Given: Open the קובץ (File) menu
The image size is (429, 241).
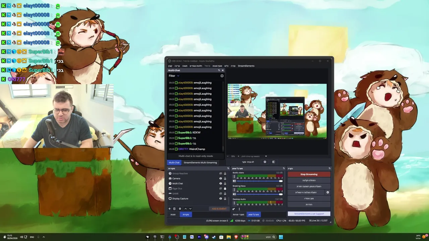Looking at the screenshot, I should pyautogui.click(x=170, y=66).
